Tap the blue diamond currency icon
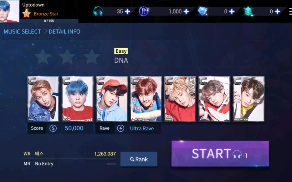Image resolution: width=292 pixels, height=182 pixels. pos(202,11)
